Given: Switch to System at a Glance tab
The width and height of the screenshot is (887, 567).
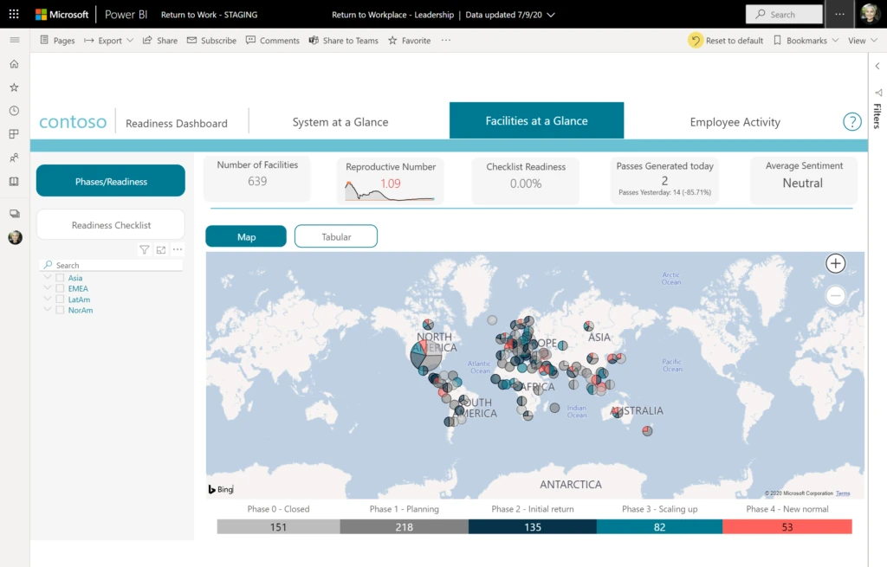Looking at the screenshot, I should [x=340, y=122].
